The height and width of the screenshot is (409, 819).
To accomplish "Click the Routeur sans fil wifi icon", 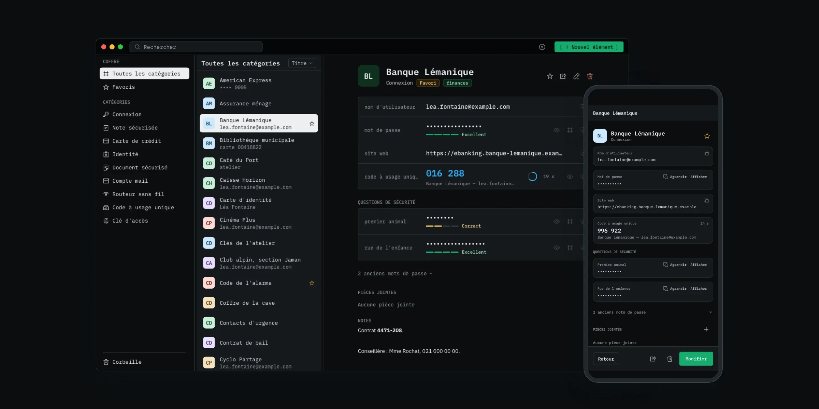I will (x=106, y=194).
